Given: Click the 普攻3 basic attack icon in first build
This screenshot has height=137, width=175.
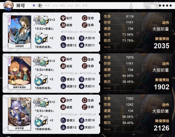Looking at the screenshot, I should (x=63, y=38).
